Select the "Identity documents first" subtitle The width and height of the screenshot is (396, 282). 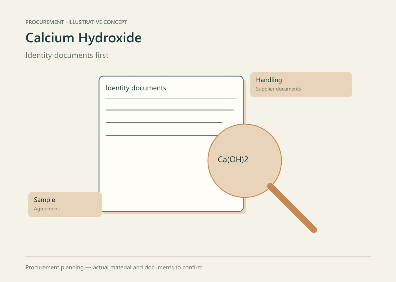[x=67, y=55]
